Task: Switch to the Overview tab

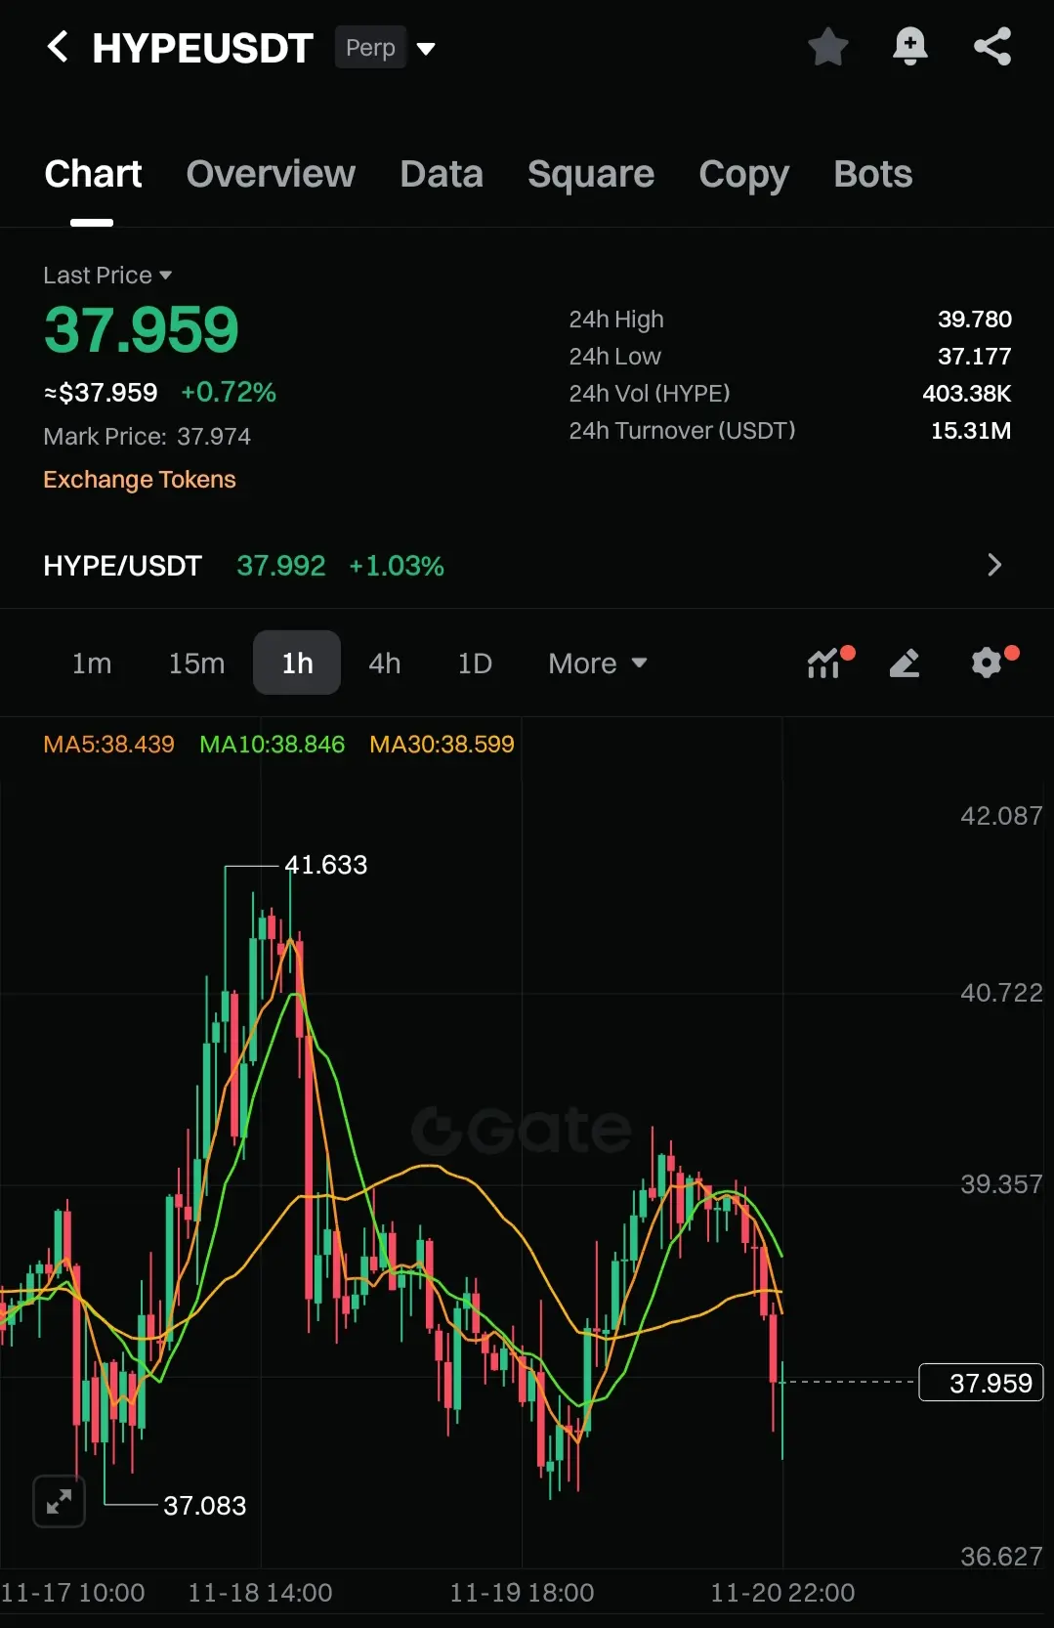Action: click(271, 174)
